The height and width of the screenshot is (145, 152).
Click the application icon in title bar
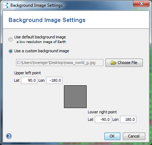point(6,5)
